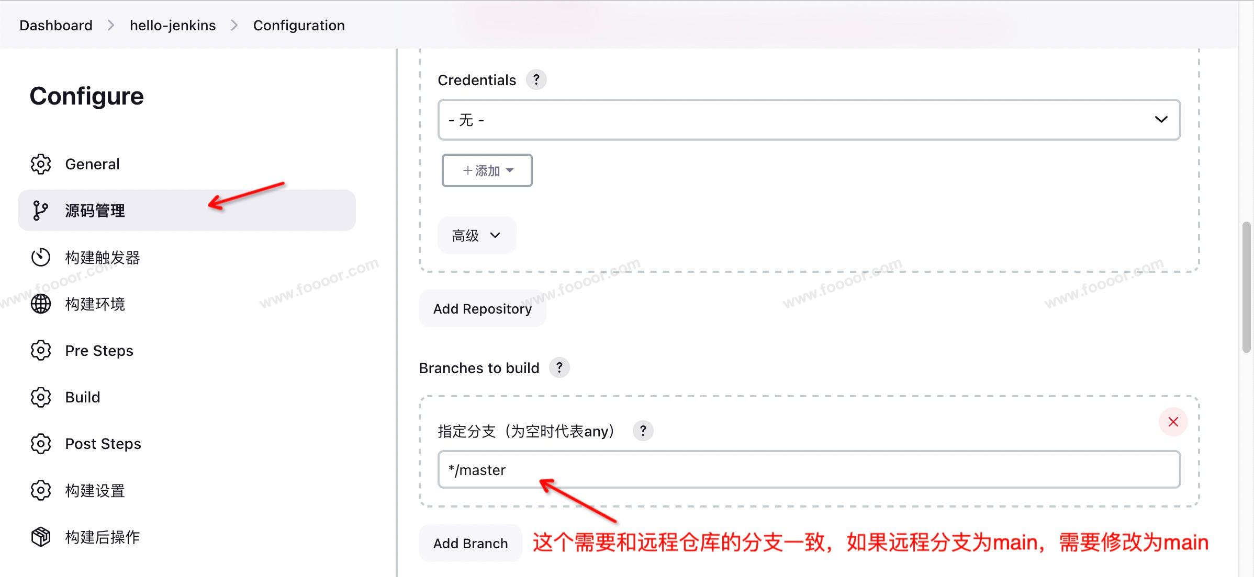Screen dimensions: 1254x577
Task: Open help for Branches to build
Action: click(x=559, y=367)
